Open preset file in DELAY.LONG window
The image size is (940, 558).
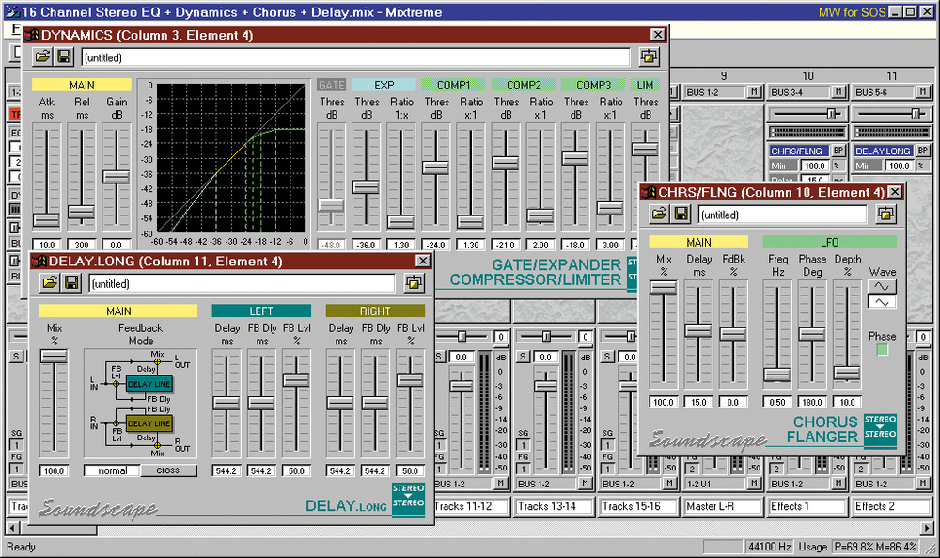coord(49,283)
